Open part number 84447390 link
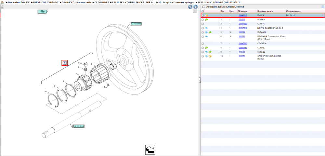 point(242,24)
